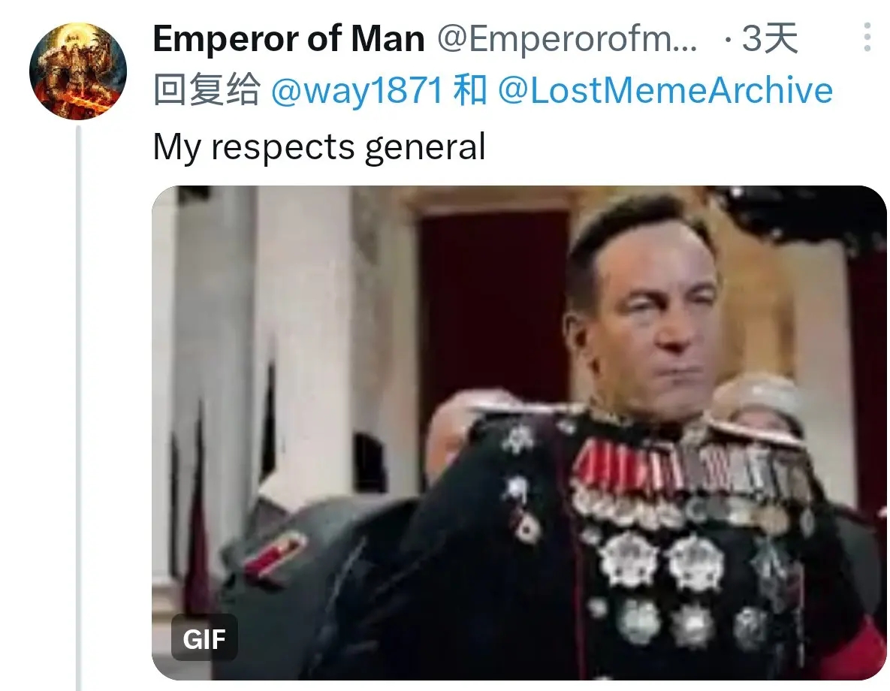This screenshot has height=691, width=890.
Task: Open the @way1871 mention
Action: click(357, 90)
